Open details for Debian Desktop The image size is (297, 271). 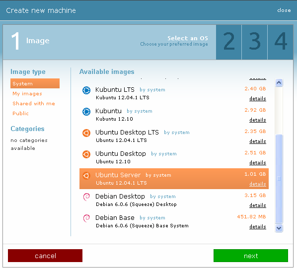(x=258, y=205)
